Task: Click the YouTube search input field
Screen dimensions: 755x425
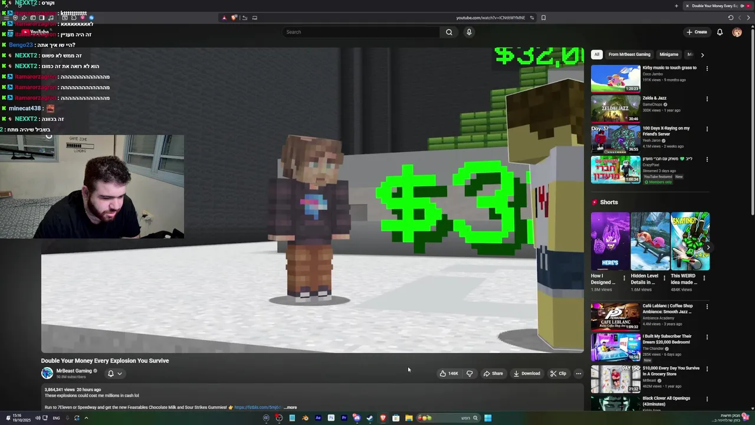Action: coord(360,32)
